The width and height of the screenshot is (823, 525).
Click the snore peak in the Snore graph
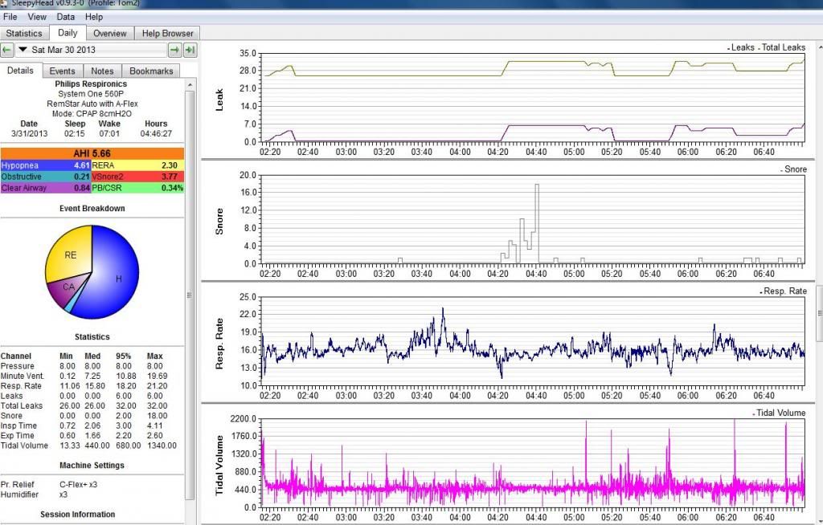[x=536, y=186]
